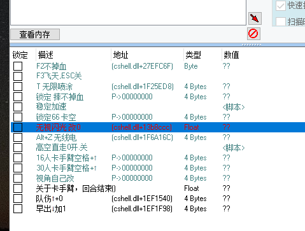
Task: Click address cshell.dll+1F6A16C
Action: click(142, 137)
